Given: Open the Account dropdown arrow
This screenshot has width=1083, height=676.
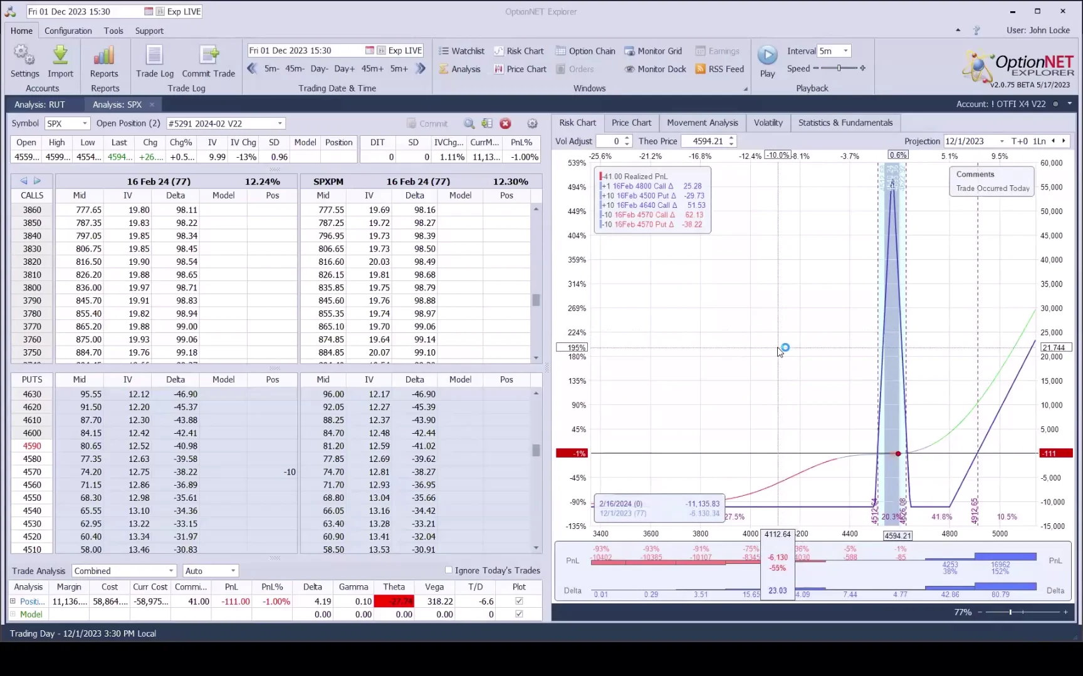Looking at the screenshot, I should (x=1070, y=104).
